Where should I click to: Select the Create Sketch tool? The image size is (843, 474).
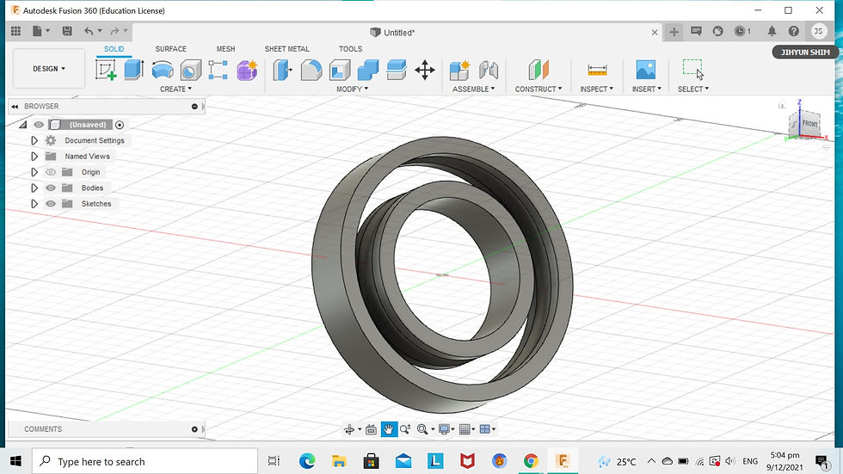pos(106,70)
